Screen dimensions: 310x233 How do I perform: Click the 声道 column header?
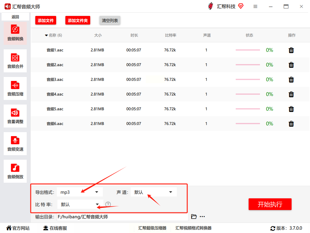click(207, 35)
